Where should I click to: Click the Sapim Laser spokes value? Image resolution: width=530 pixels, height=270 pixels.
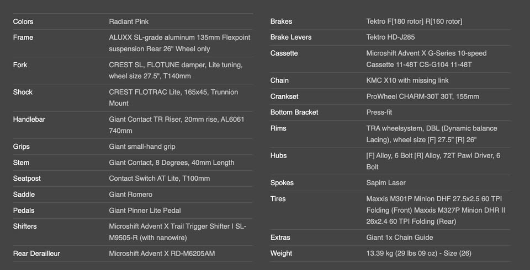click(x=386, y=183)
